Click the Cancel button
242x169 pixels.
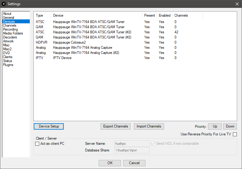click(x=134, y=163)
